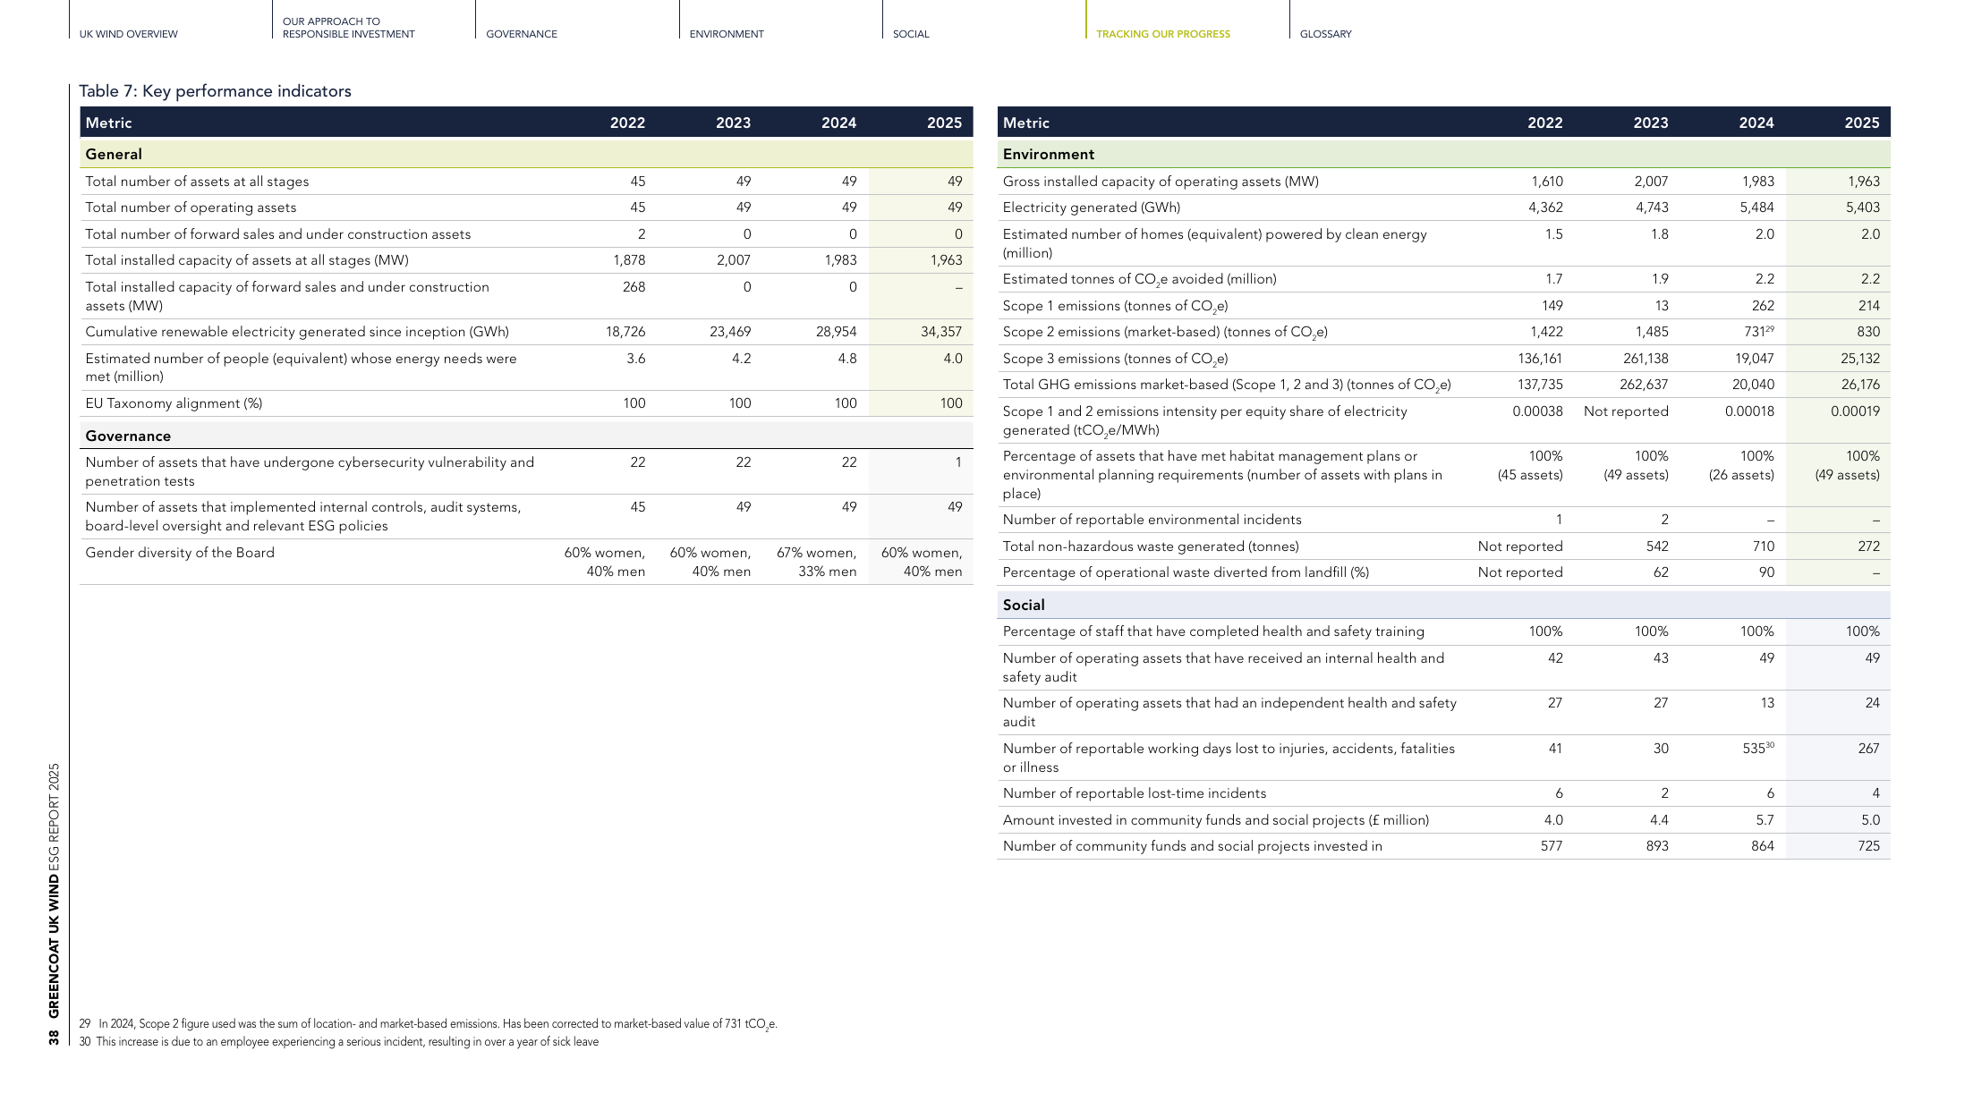Select the Social navigation tab
The width and height of the screenshot is (1973, 1110).
911,34
